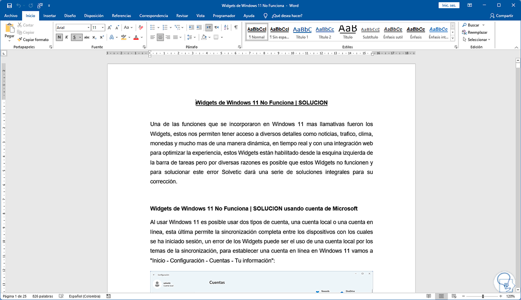Screen dimensions: 521x300
Task: Switch to the Programador tab
Action: pyautogui.click(x=224, y=16)
